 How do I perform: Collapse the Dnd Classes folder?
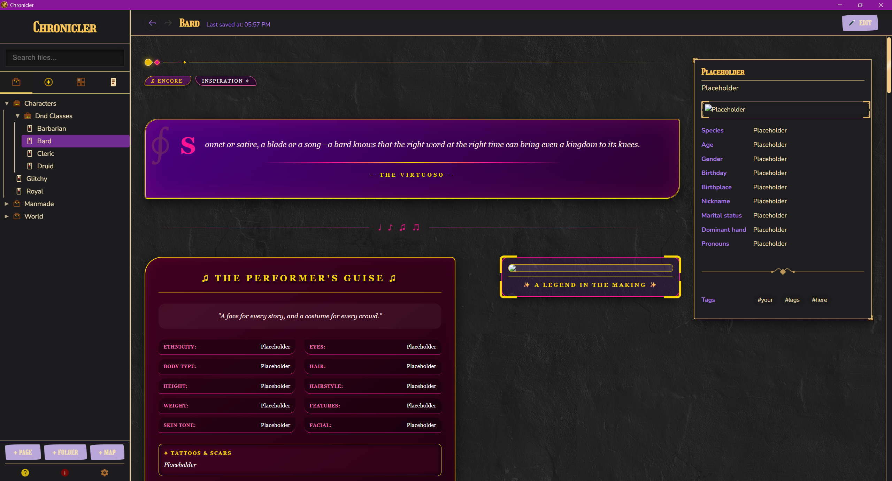point(17,116)
